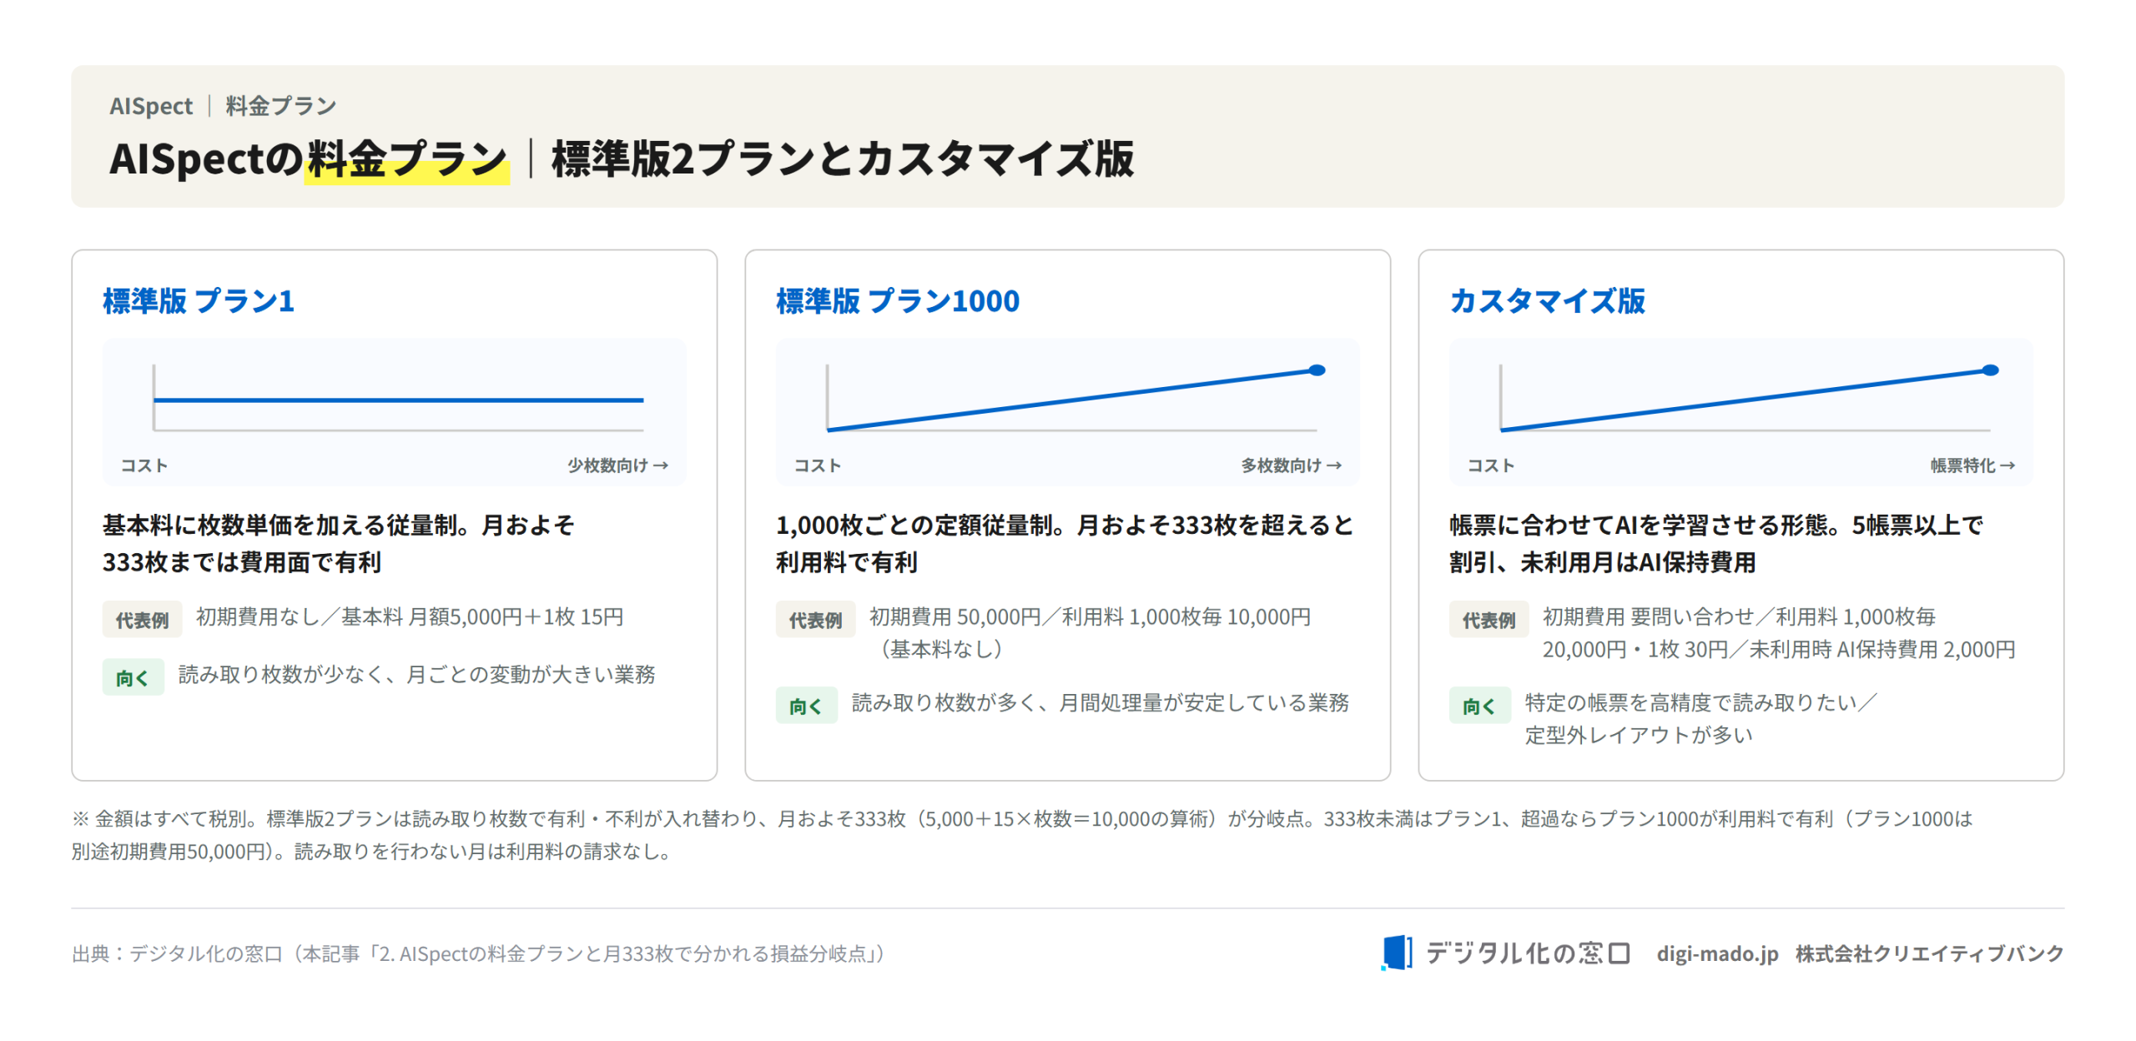2136x1041 pixels.
Task: Click footnote line 別途初期費用50,000円
Action: tap(371, 851)
